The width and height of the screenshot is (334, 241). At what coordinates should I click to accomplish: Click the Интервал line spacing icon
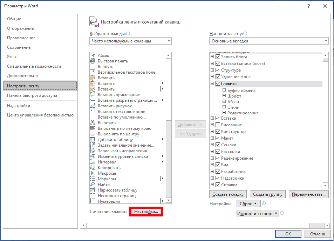[x=93, y=162]
